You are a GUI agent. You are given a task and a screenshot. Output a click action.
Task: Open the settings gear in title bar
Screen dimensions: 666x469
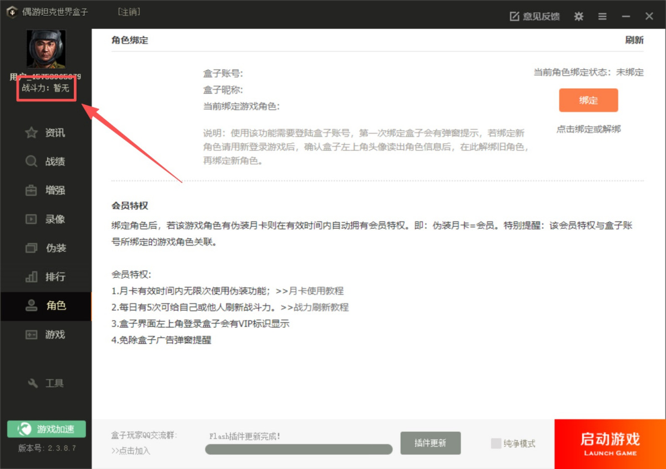pyautogui.click(x=579, y=16)
